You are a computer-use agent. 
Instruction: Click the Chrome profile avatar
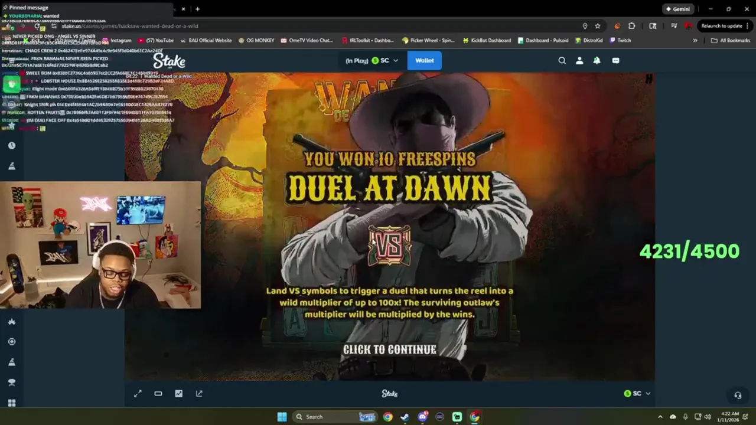[x=688, y=26]
